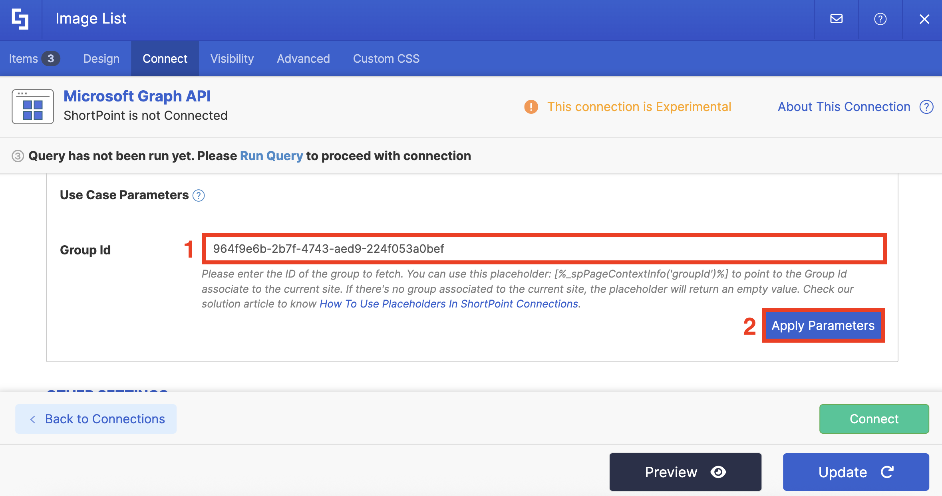The image size is (942, 496).
Task: Click the Run Query link
Action: coord(271,156)
